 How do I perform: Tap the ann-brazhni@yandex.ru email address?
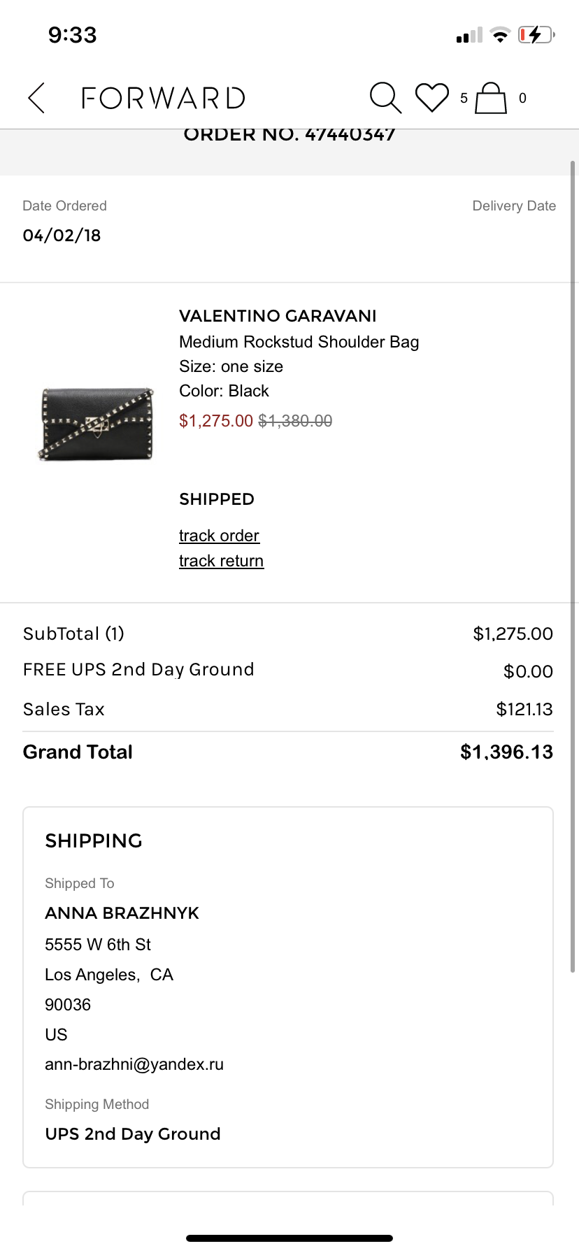[134, 1064]
